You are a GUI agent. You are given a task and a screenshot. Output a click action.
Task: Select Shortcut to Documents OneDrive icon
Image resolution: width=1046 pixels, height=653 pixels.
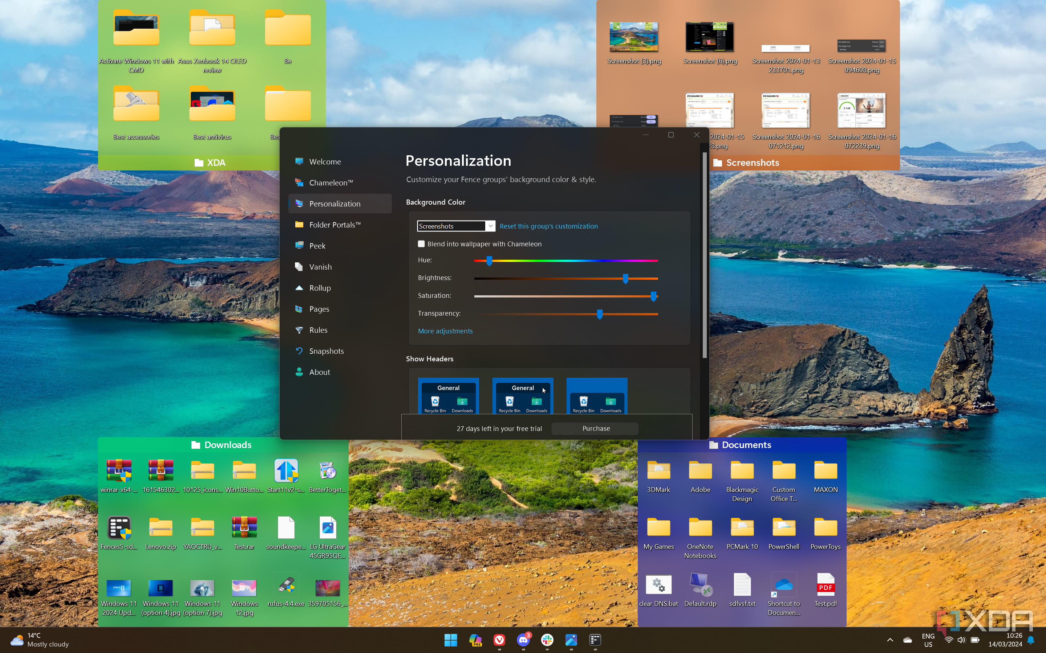(784, 594)
